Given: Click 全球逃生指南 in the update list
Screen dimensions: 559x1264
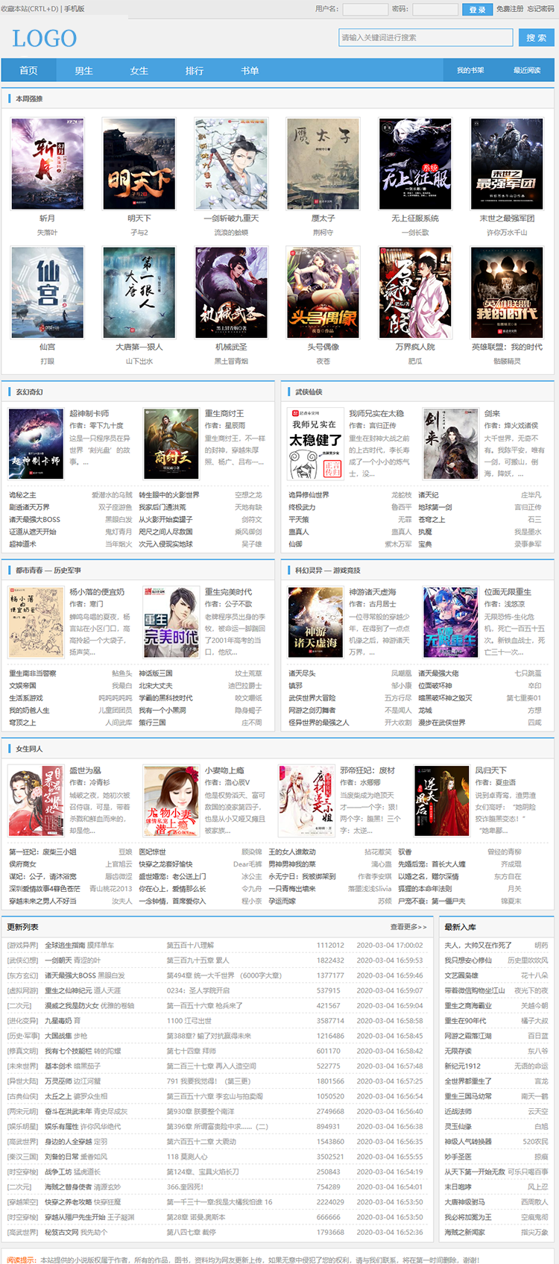Looking at the screenshot, I should point(65,945).
